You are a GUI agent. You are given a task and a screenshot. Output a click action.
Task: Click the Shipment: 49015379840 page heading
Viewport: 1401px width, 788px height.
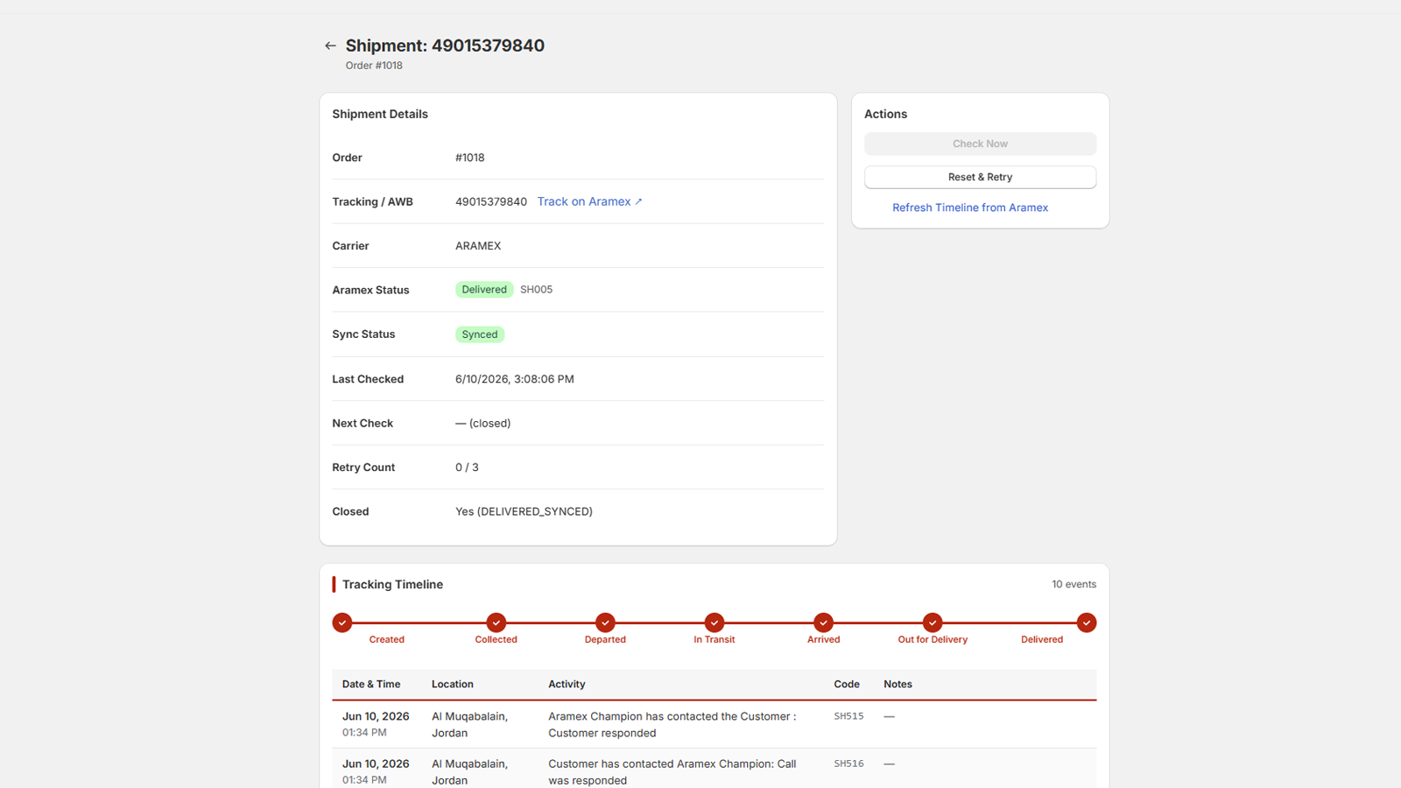(x=445, y=46)
